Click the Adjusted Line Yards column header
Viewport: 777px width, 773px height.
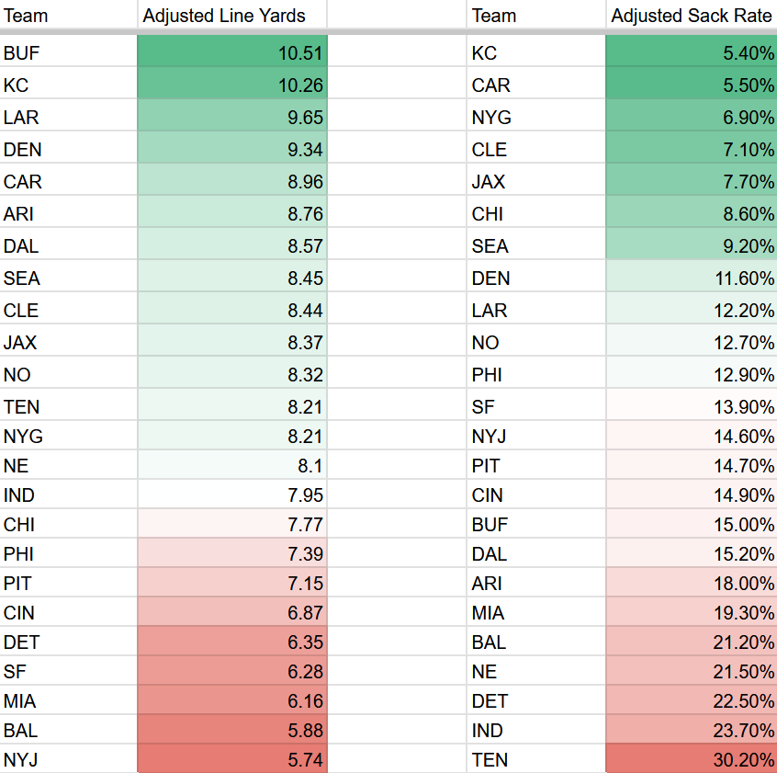[232, 16]
